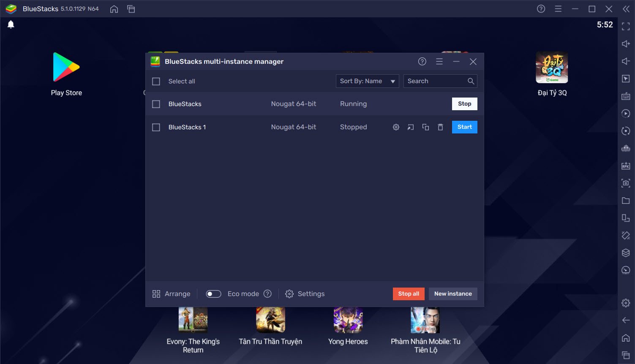
Task: Click the Running status text
Action: [353, 104]
